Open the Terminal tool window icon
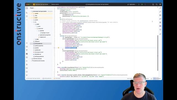Viewport: 177px width, 100px height. click(x=27, y=68)
